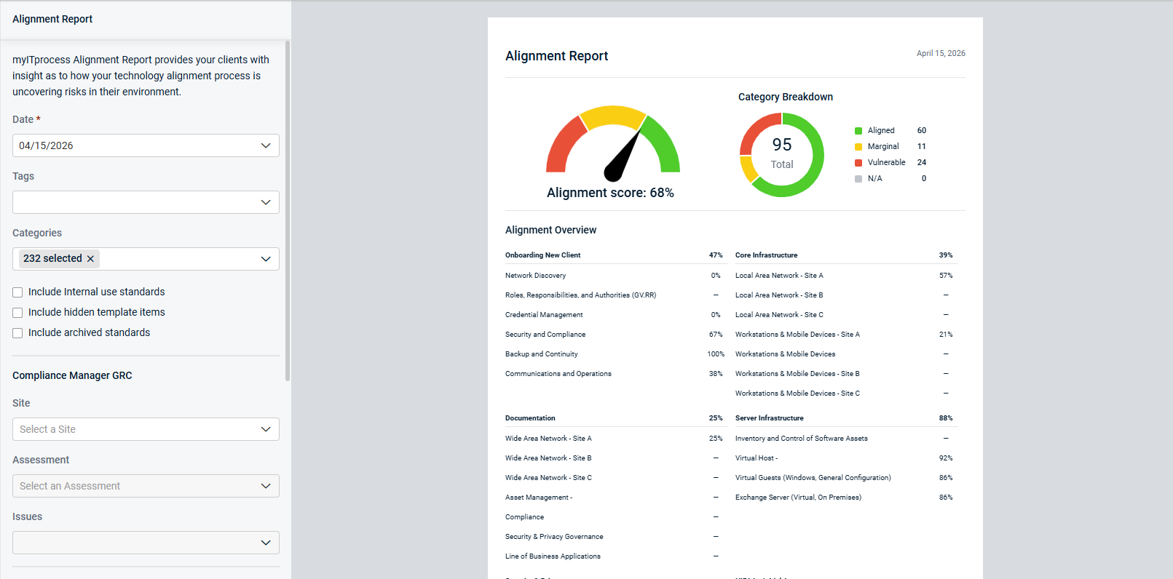Click the yellow Marginal legend swatch

click(x=858, y=147)
